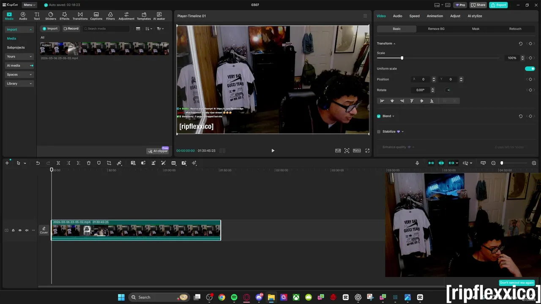Image resolution: width=541 pixels, height=304 pixels.
Task: Click Don't remind me again
Action: point(516,282)
